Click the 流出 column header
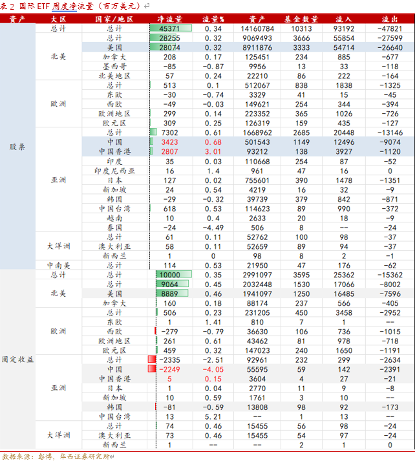This screenshot has height=461, width=415. (390, 19)
